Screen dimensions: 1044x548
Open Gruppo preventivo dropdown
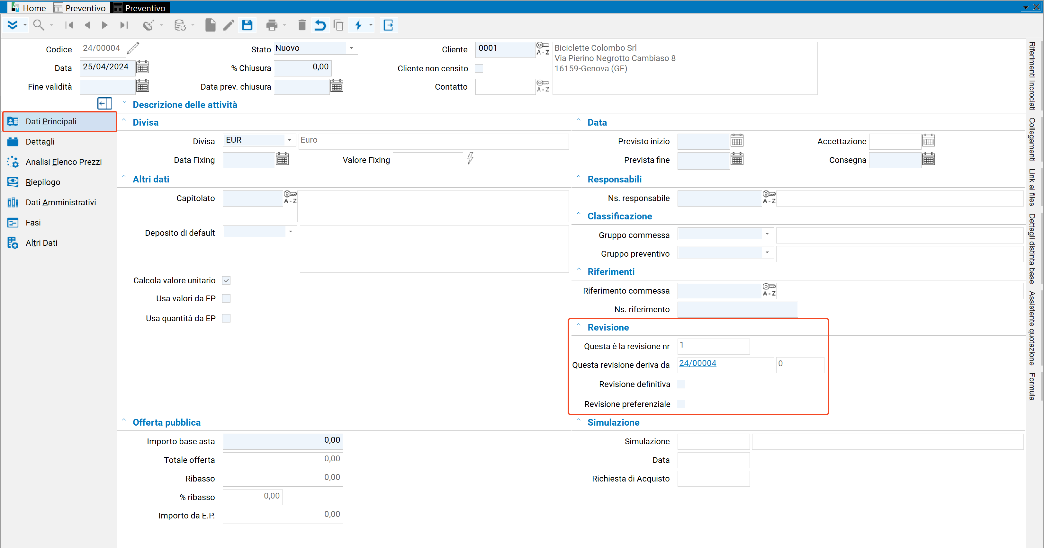767,253
